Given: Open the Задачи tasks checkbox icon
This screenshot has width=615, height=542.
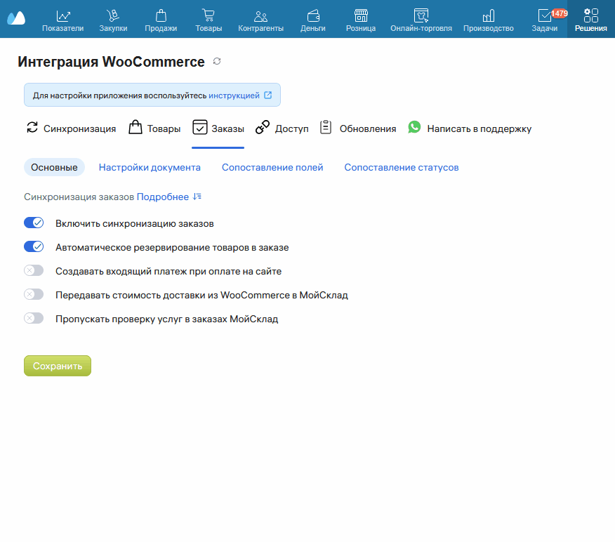Looking at the screenshot, I should click(x=544, y=15).
